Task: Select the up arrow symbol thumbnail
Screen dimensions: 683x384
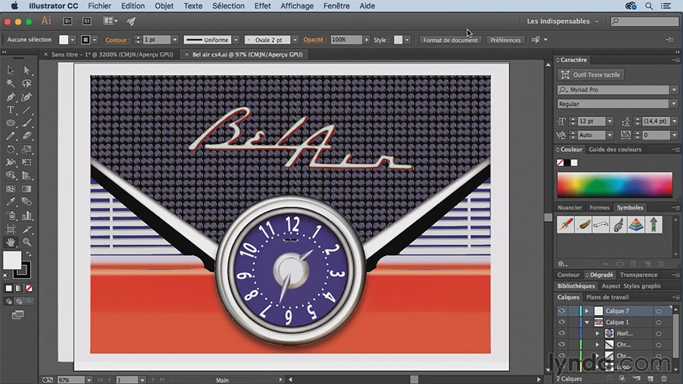Action: pos(654,225)
